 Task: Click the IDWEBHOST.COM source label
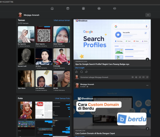[81, 62]
